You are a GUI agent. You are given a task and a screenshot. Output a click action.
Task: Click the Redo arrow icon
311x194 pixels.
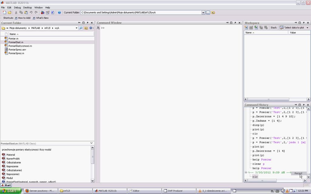coord(36,12)
